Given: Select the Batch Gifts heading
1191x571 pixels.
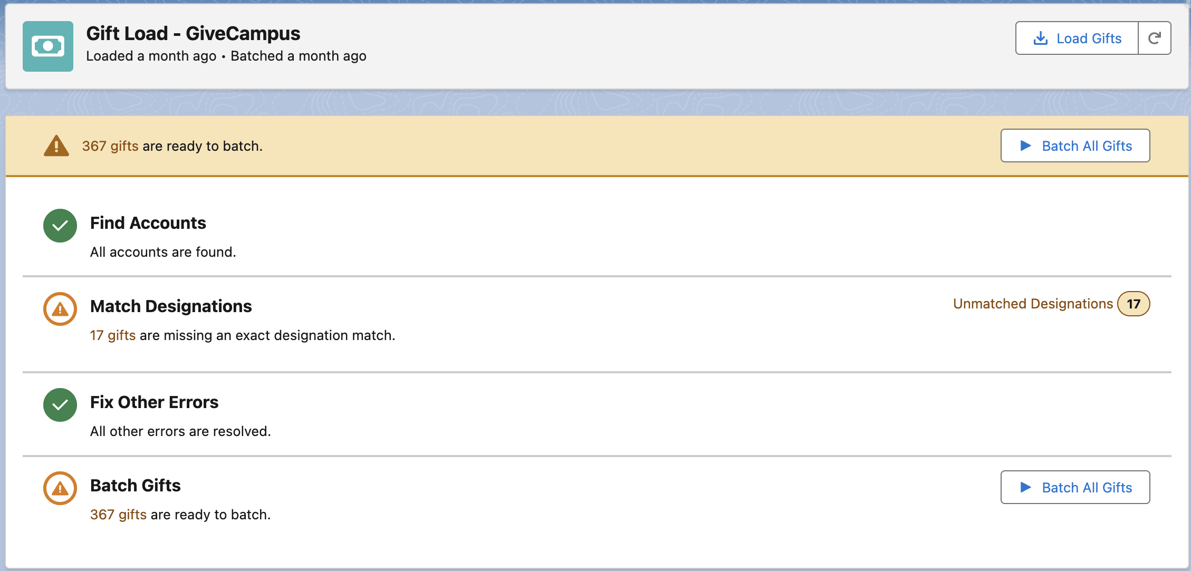Looking at the screenshot, I should (x=136, y=486).
